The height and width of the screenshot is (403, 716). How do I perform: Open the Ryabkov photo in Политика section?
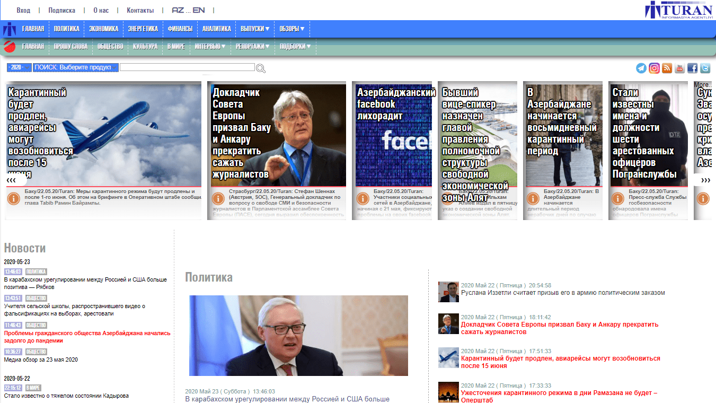pyautogui.click(x=298, y=336)
